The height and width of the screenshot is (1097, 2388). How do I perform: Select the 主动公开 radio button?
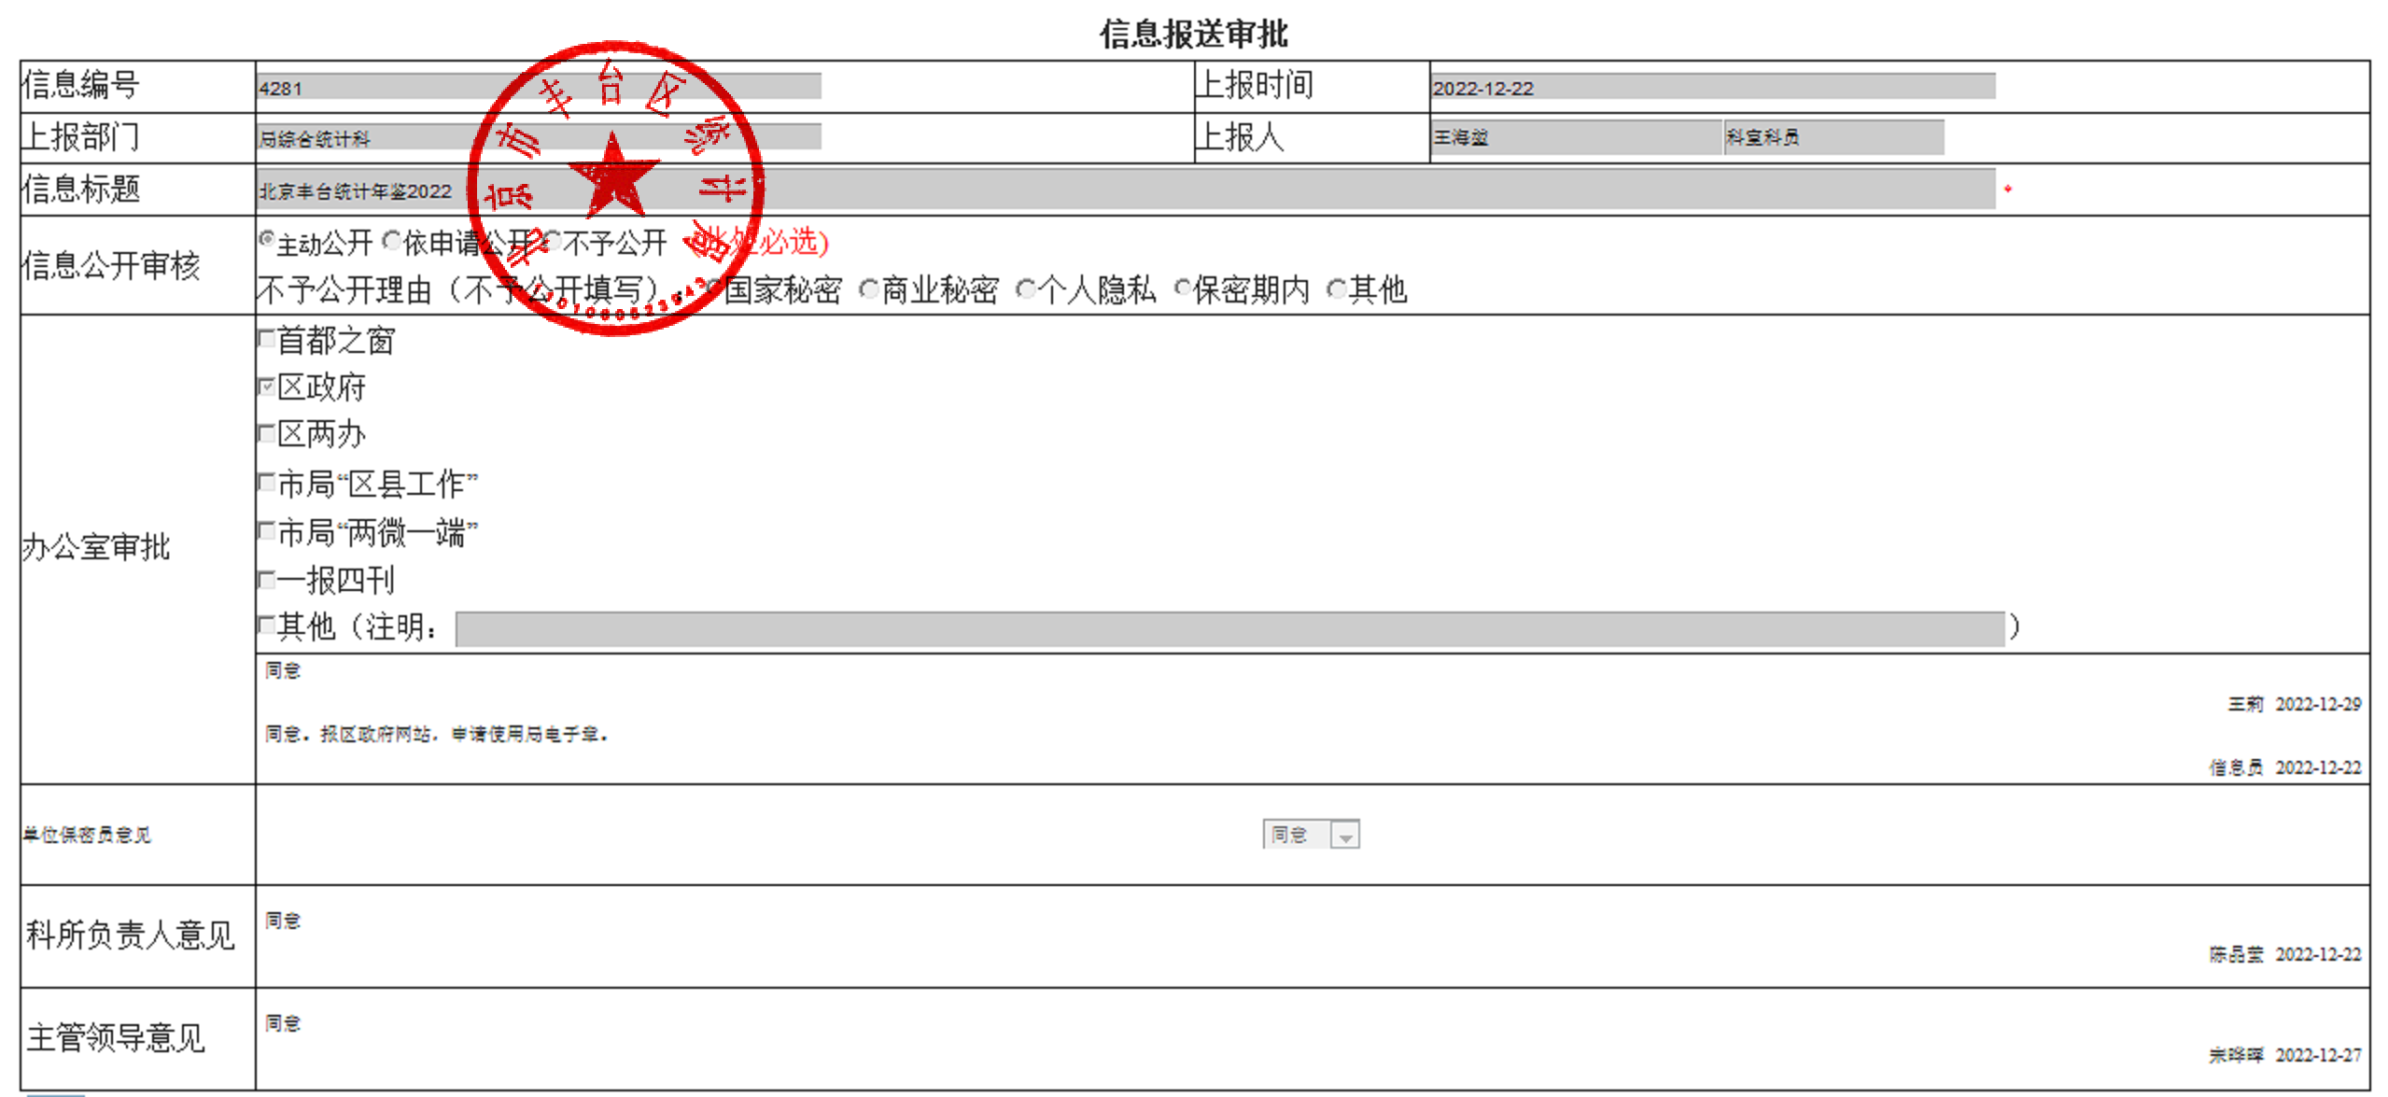[267, 240]
